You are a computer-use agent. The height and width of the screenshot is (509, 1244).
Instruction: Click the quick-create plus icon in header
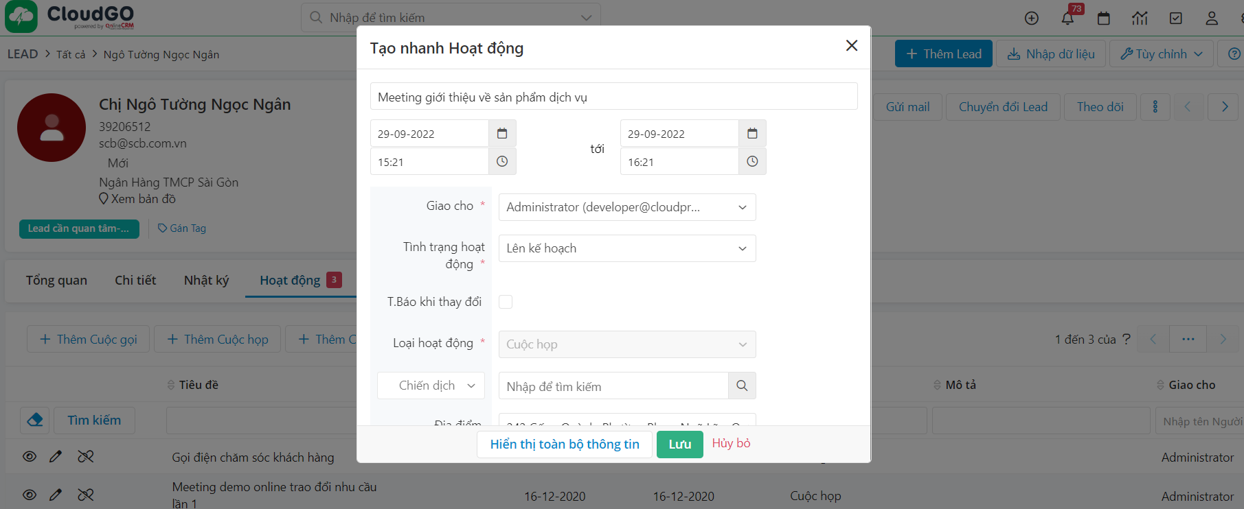(x=1031, y=19)
